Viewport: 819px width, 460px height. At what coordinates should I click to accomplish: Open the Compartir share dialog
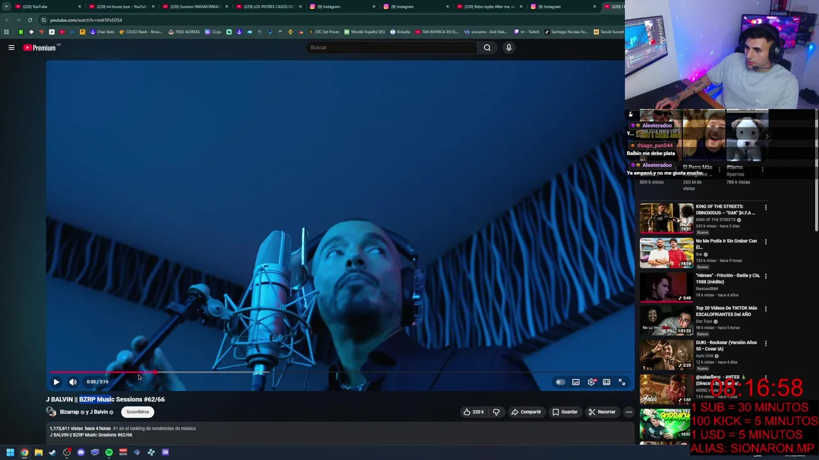click(x=526, y=412)
